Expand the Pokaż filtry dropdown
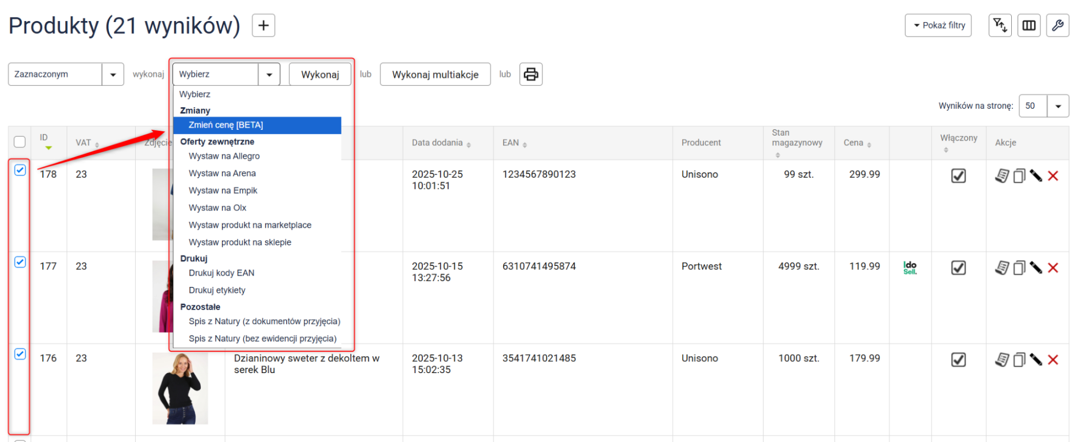Image resolution: width=1077 pixels, height=442 pixels. [938, 25]
